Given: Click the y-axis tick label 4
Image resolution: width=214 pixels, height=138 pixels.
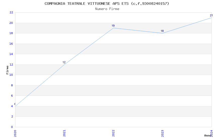Looking at the screenshot, I should click(x=12, y=106).
